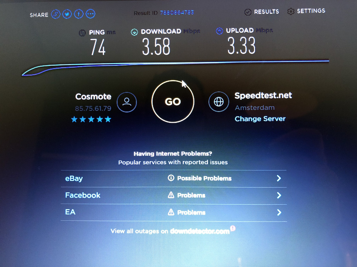
Task: Open downdetector.com outages link
Action: click(x=200, y=231)
